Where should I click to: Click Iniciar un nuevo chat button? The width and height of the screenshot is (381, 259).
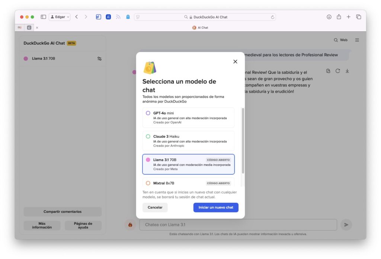(x=216, y=207)
